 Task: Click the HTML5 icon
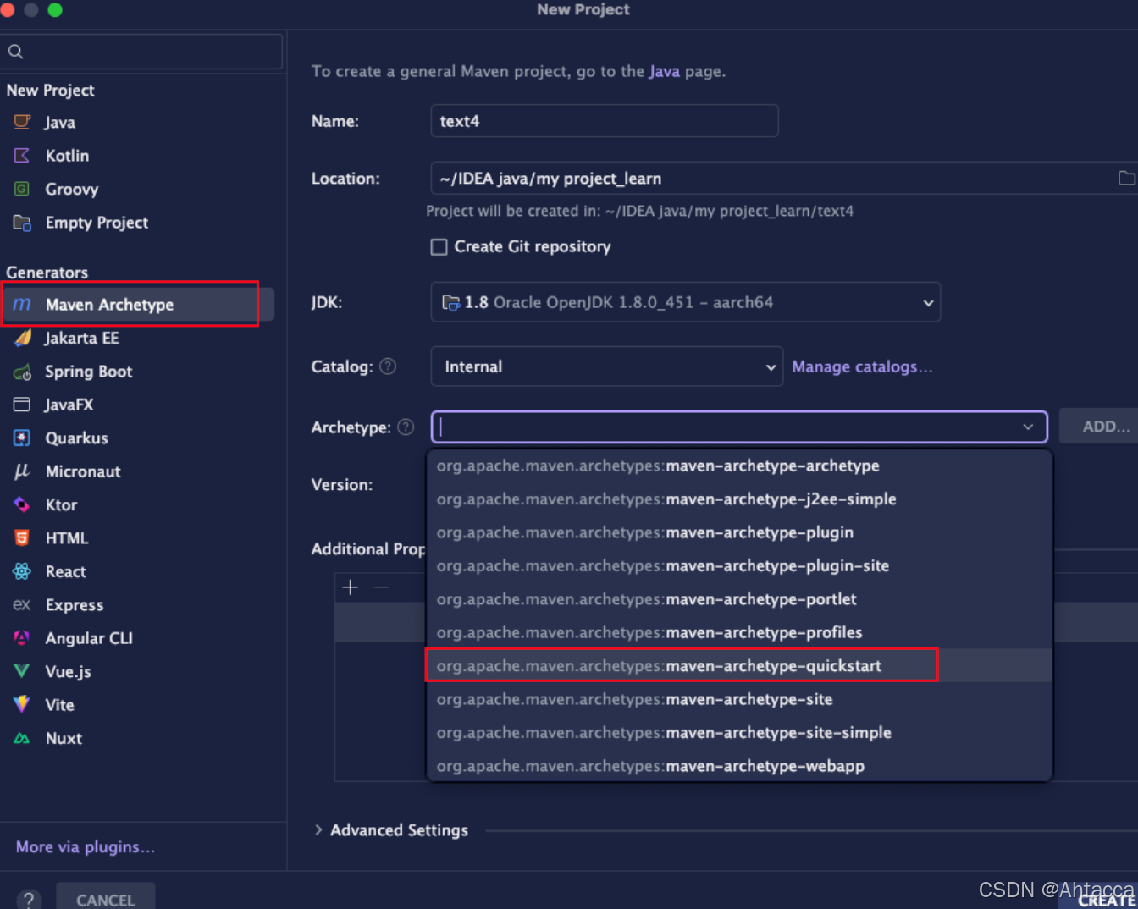pos(22,538)
